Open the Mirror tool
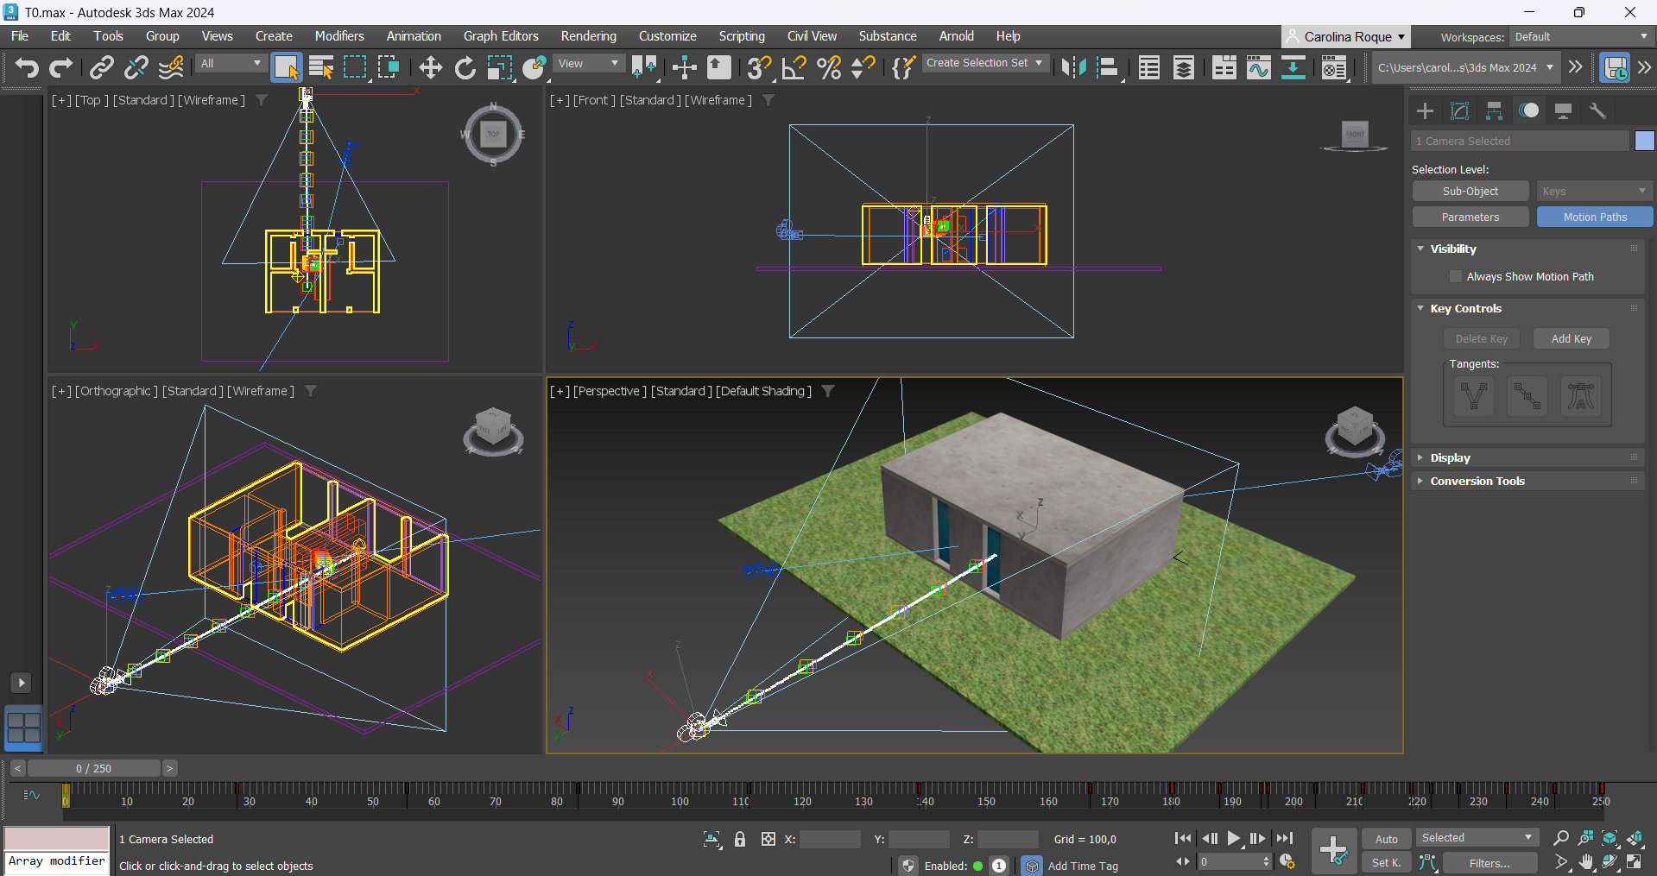The image size is (1657, 876). click(x=1073, y=67)
